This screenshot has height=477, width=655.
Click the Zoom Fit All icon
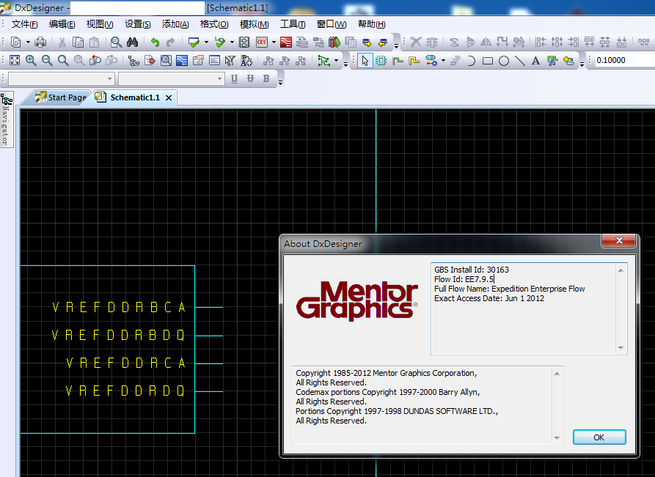[x=14, y=61]
